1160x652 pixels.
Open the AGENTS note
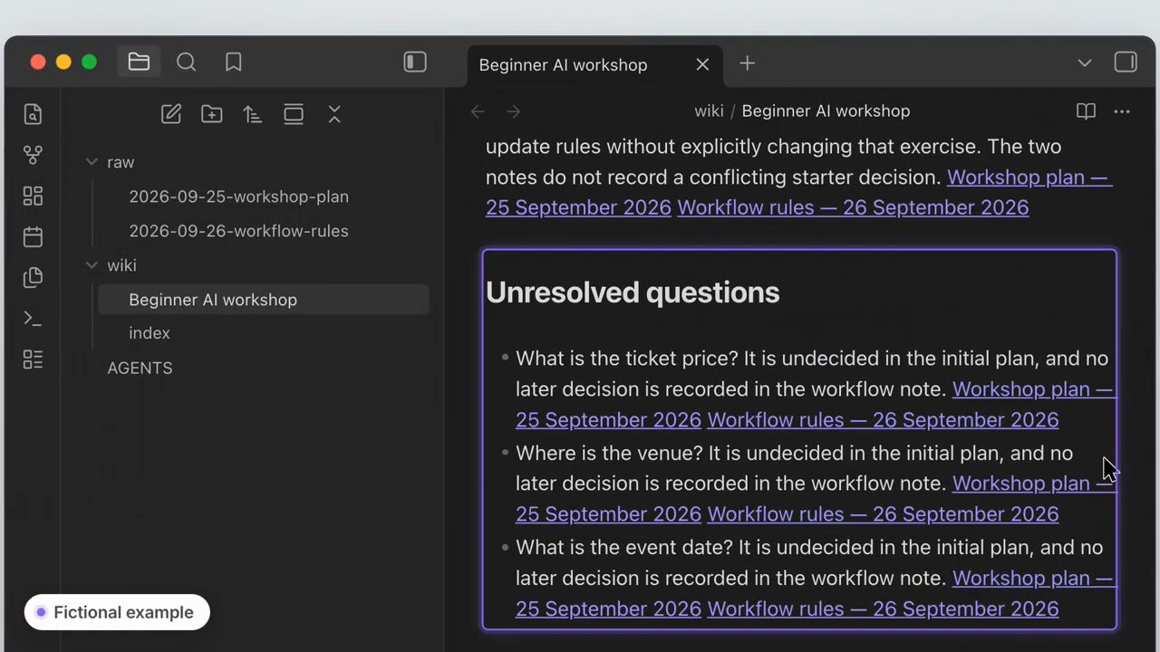(140, 368)
